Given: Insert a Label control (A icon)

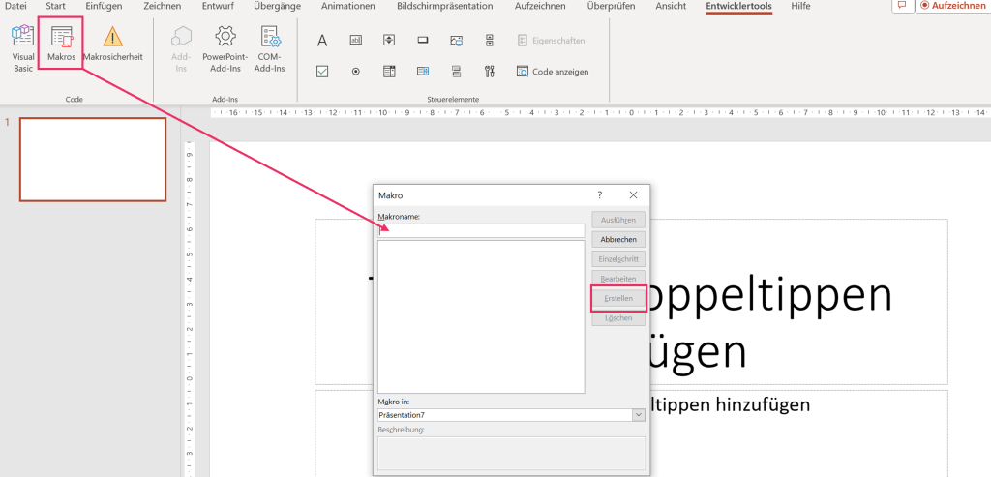Looking at the screenshot, I should point(322,41).
